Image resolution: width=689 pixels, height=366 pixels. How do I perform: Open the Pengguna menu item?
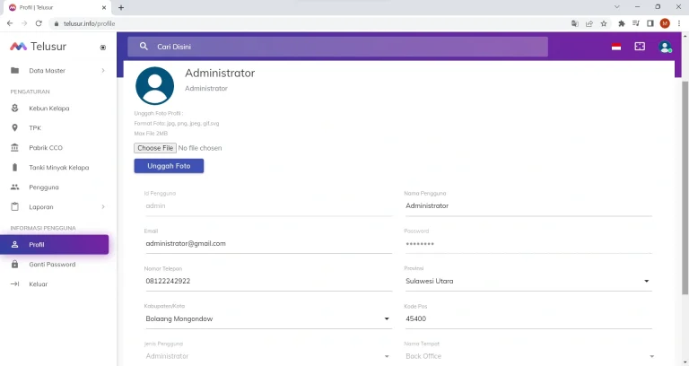[44, 187]
